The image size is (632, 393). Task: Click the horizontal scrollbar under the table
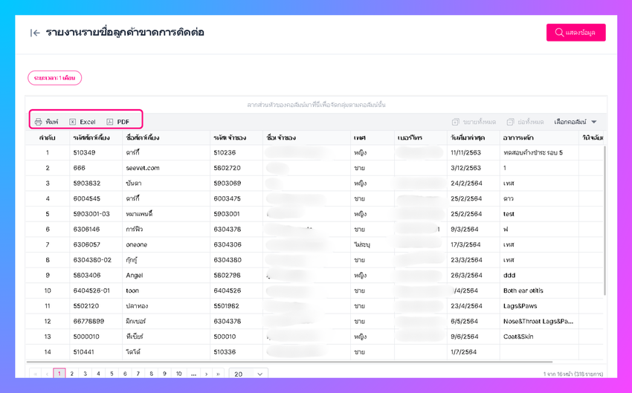[289, 362]
